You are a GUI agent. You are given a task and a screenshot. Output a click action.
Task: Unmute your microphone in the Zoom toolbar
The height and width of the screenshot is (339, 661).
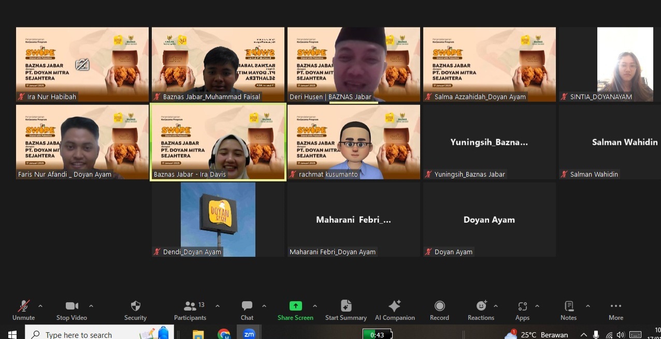[24, 310]
